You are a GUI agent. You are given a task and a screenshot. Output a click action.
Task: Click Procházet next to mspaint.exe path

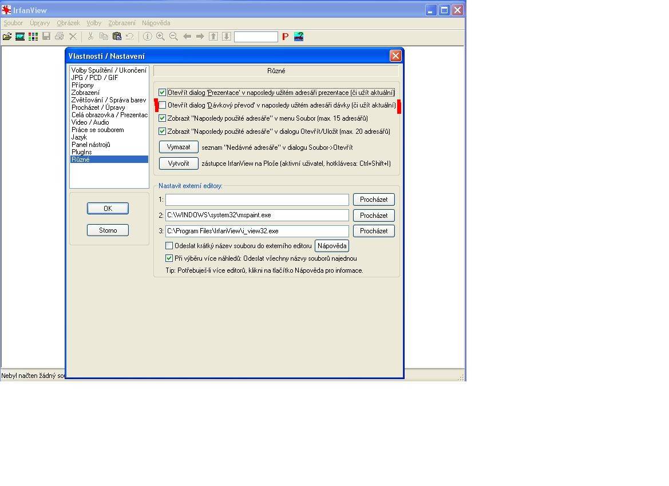(374, 216)
